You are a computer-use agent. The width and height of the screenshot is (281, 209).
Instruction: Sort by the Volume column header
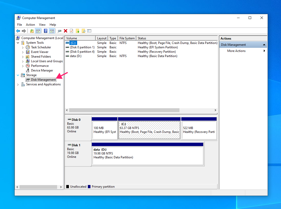(x=80, y=38)
